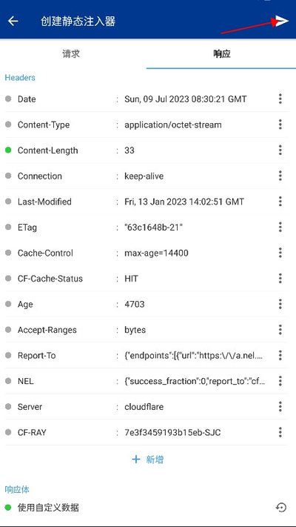Image resolution: width=296 pixels, height=527 pixels.
Task: Tap the send arrow icon in header
Action: 282,21
